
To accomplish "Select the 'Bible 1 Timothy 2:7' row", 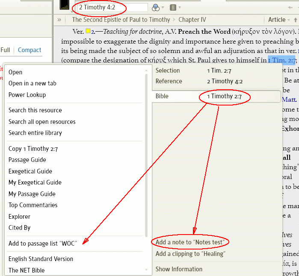I will pos(216,96).
